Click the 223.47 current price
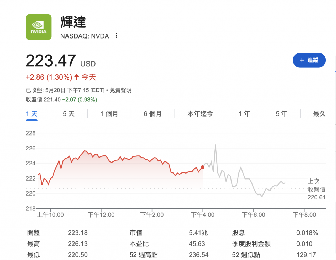The height and width of the screenshot is (260, 336). [x=51, y=61]
